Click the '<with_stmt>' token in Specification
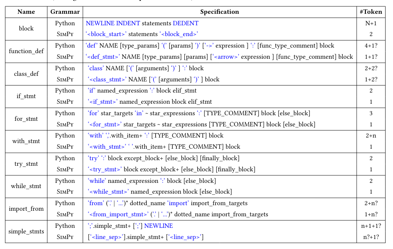The width and height of the screenshot is (393, 249). click(x=107, y=147)
